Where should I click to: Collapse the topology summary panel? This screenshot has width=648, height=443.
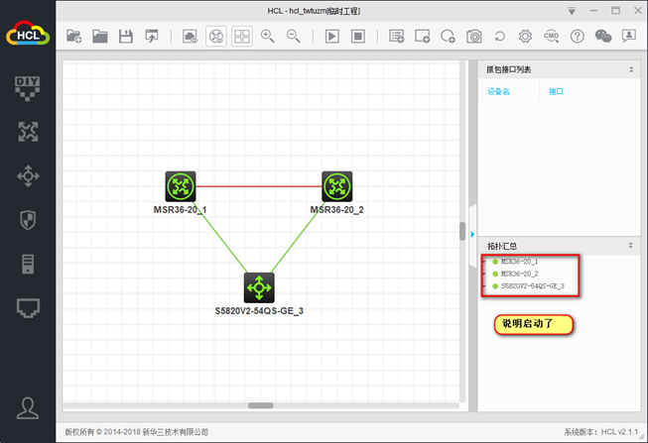[631, 245]
